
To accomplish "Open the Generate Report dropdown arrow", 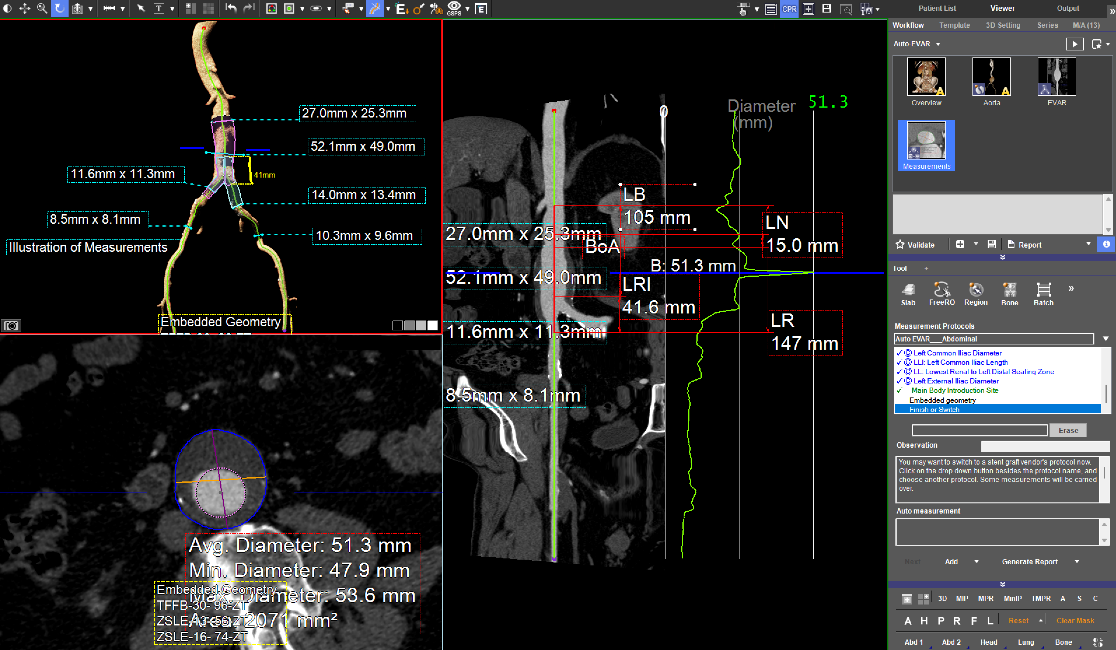I will 1077,562.
